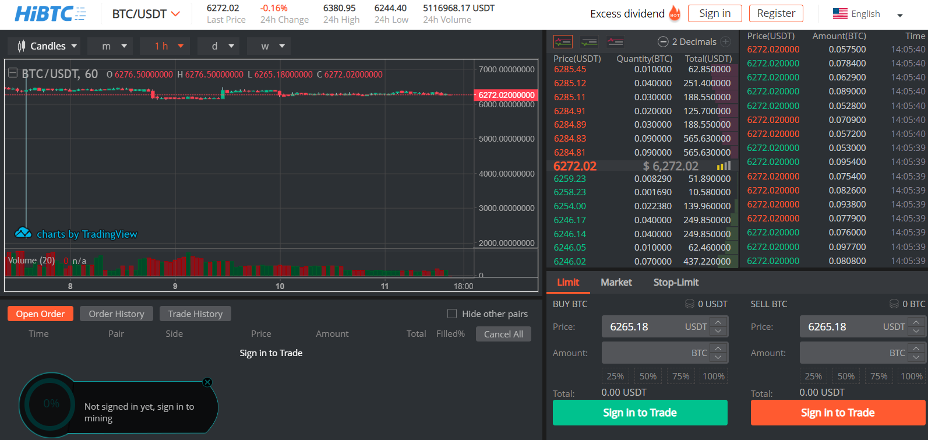Select the 6259.23 bid order row
928x440 pixels.
643,179
